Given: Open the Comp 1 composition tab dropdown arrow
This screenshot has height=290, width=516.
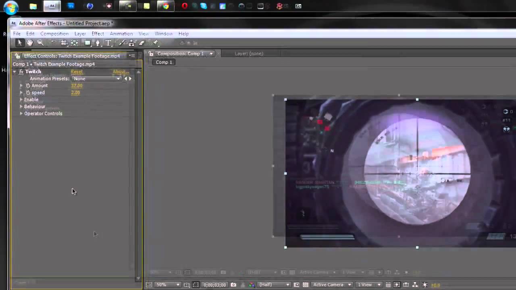Looking at the screenshot, I should (x=211, y=54).
